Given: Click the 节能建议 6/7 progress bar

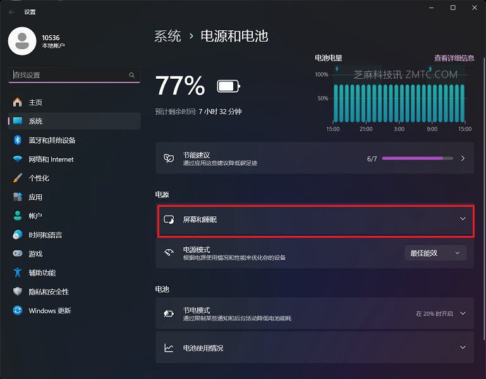Looking at the screenshot, I should (x=418, y=158).
